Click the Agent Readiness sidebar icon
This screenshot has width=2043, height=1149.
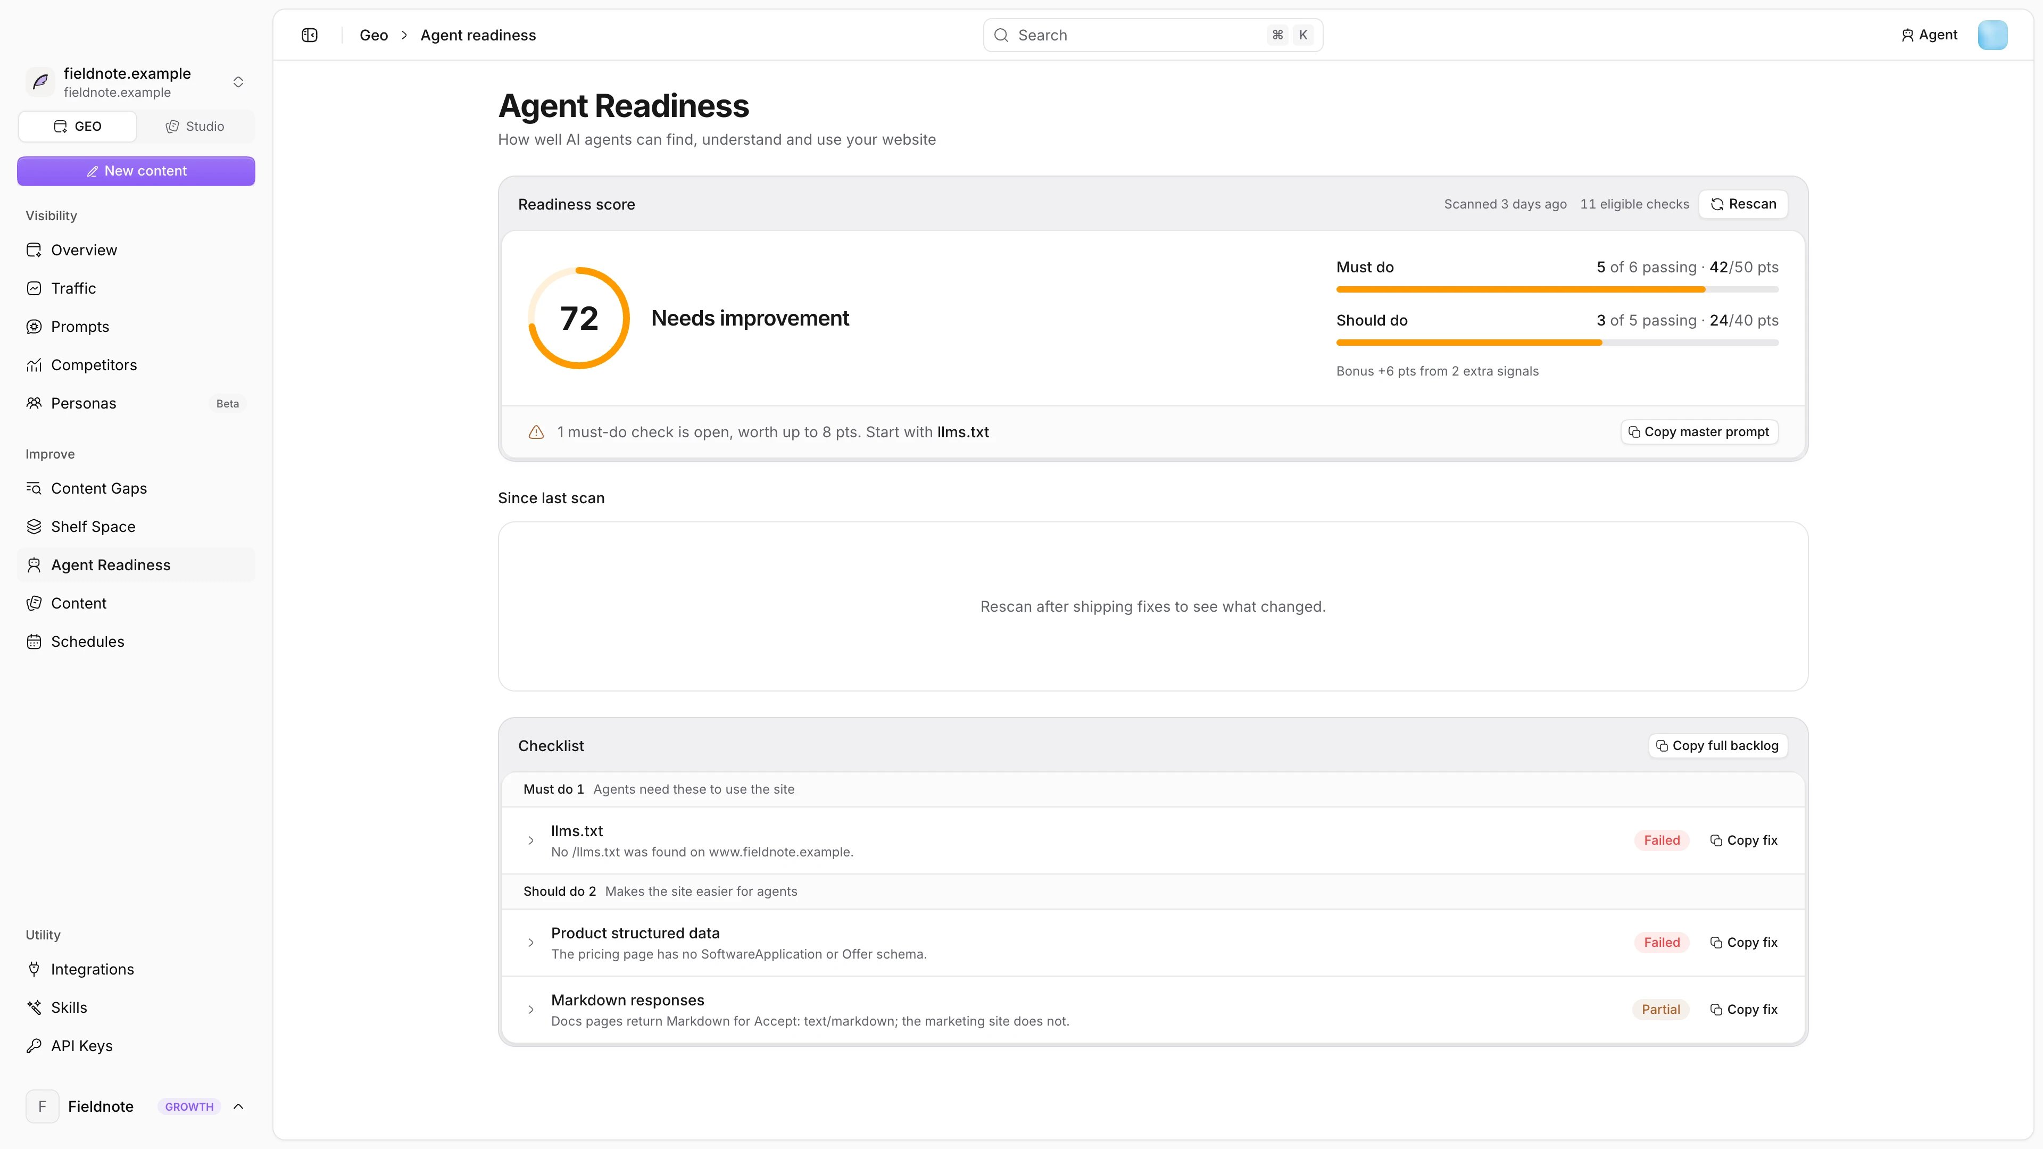coord(34,564)
